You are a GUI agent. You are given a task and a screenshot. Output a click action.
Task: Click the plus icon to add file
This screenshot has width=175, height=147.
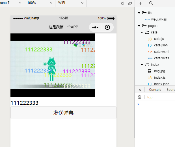coord(141,3)
